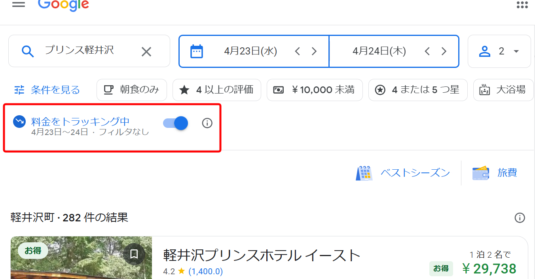Filter by 4 以上の評価
The image size is (535, 279).
tap(217, 90)
